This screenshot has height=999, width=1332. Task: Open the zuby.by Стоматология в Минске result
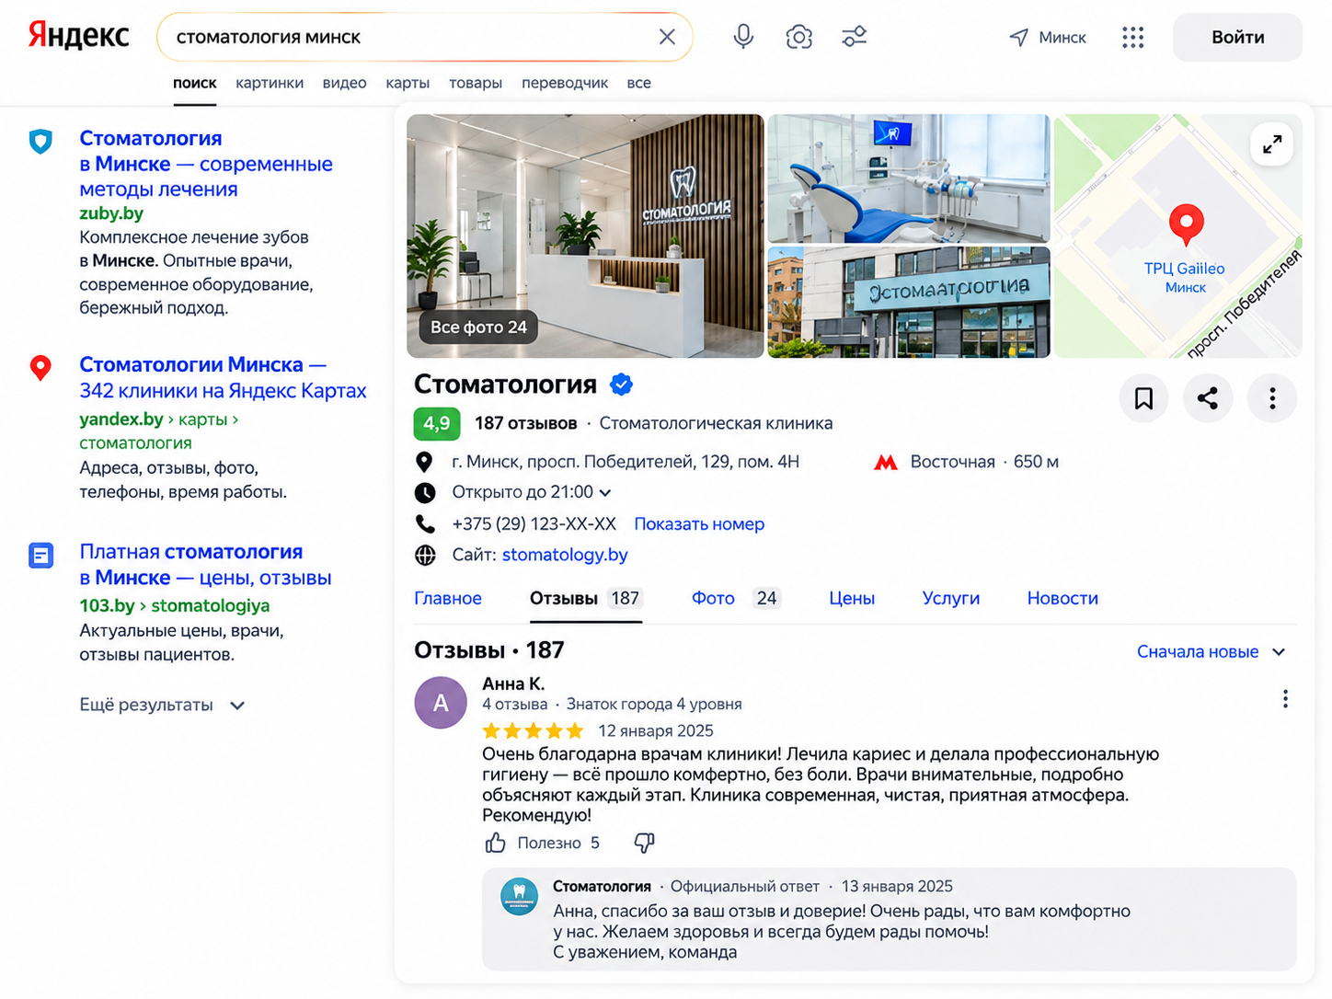click(x=206, y=164)
